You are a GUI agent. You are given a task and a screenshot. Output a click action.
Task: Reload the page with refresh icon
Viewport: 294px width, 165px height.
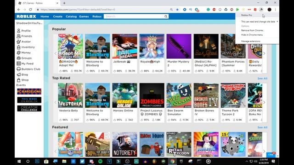(30, 10)
